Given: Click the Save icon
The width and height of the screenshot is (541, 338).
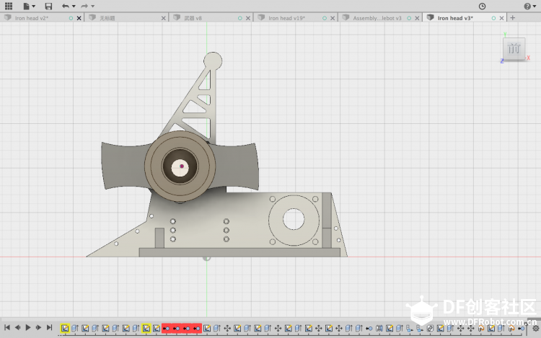Looking at the screenshot, I should (x=48, y=6).
